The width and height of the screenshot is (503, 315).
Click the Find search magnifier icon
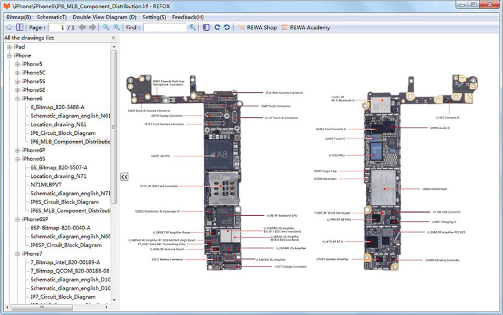pos(192,27)
